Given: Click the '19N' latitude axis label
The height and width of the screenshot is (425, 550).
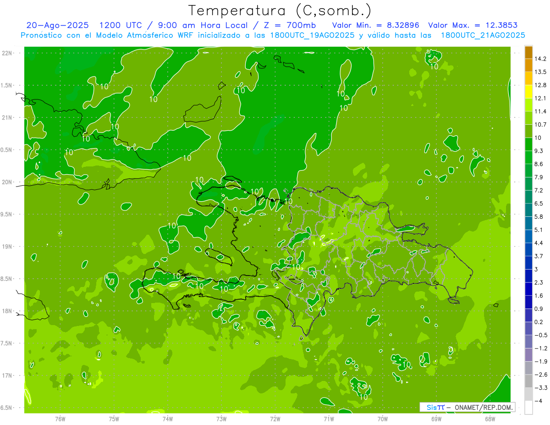Looking at the screenshot, I should 7,247.
